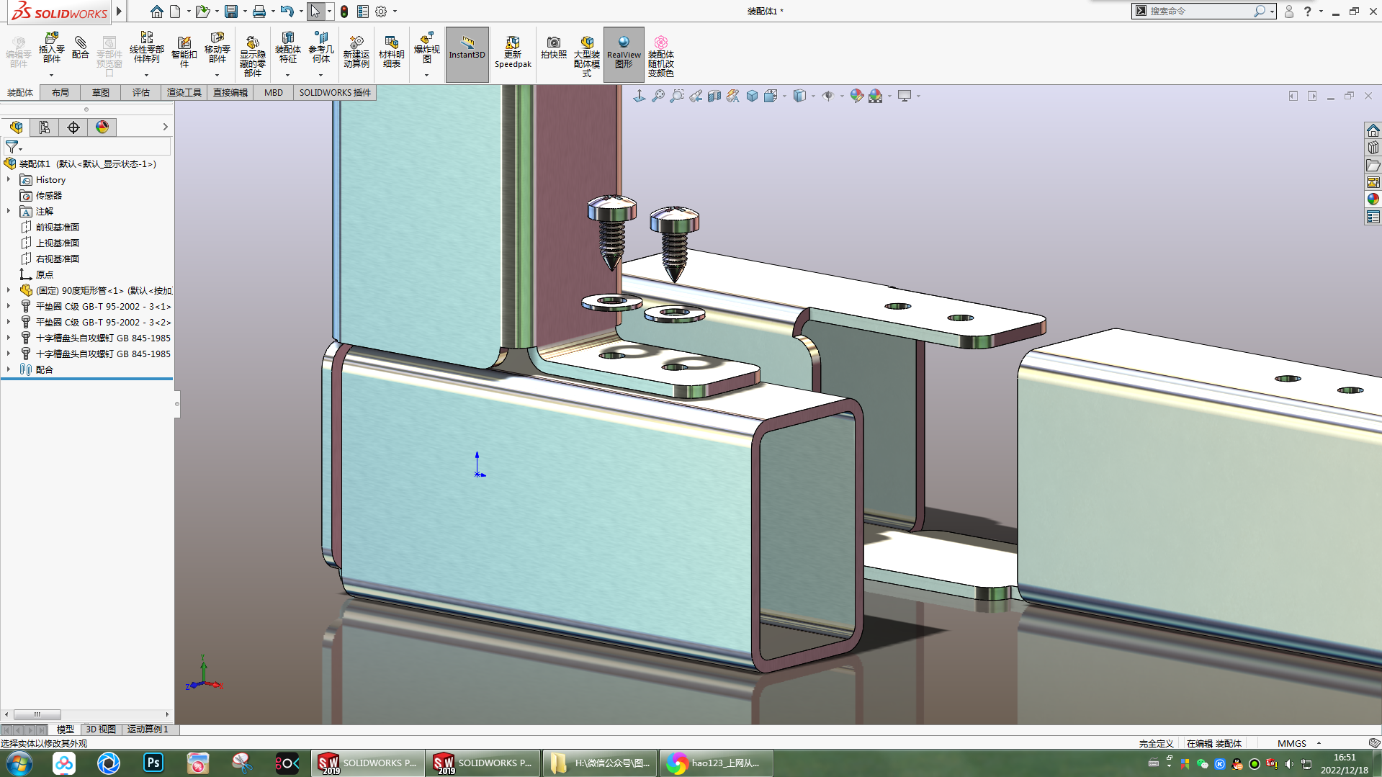Switch to the 评估 (Evaluate) tab
Image resolution: width=1382 pixels, height=777 pixels.
pos(140,93)
